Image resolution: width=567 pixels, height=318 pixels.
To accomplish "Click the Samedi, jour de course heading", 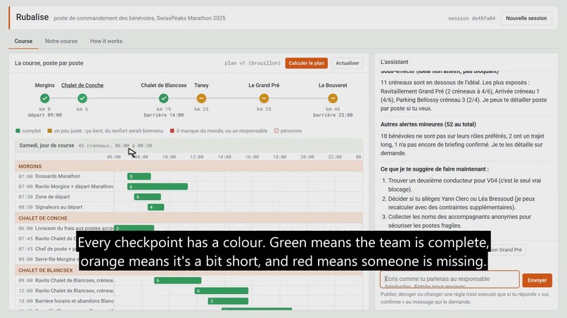I will tap(46, 145).
